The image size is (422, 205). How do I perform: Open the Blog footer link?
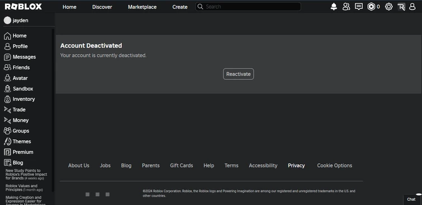(x=126, y=166)
